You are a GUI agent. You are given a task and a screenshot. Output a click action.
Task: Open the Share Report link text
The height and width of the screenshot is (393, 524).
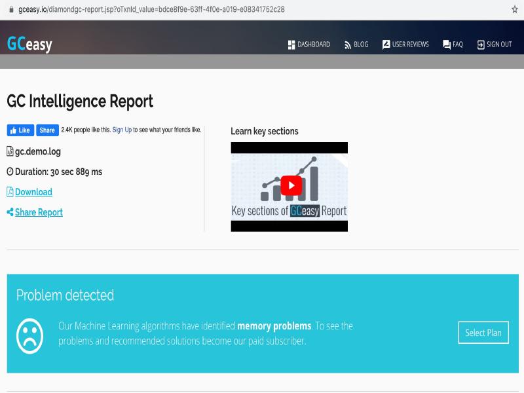click(x=39, y=212)
